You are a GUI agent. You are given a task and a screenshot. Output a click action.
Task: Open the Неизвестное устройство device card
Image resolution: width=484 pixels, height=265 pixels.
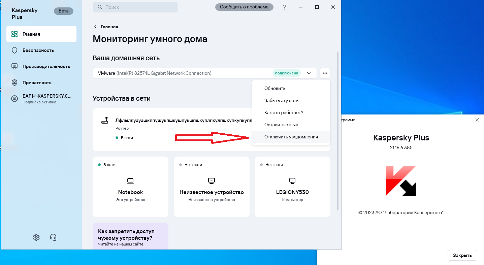[212, 187]
